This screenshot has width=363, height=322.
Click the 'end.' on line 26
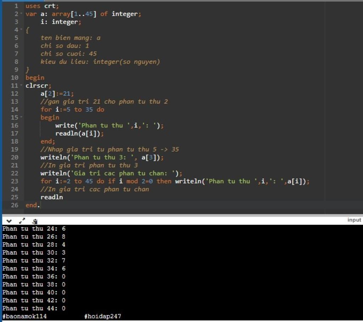(33, 205)
